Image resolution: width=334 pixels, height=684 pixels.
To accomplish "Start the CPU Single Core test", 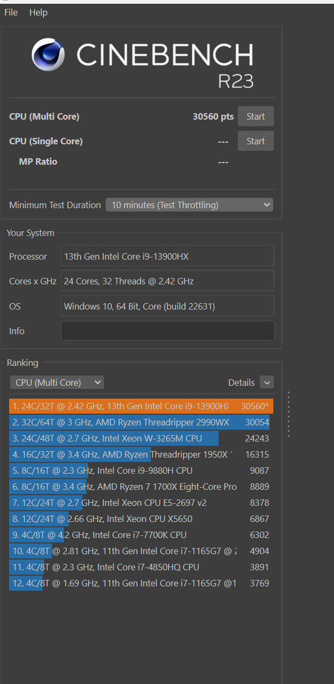I will coord(256,141).
